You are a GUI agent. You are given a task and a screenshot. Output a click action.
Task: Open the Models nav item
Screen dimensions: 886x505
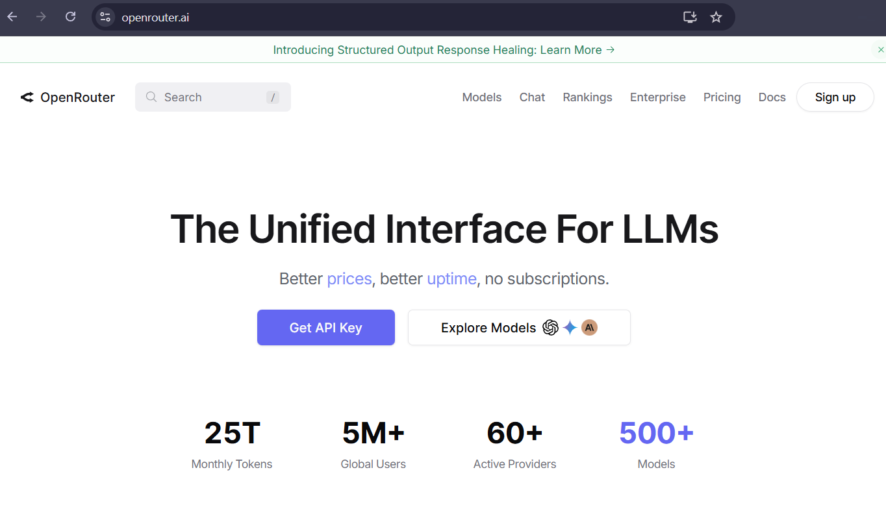coord(481,97)
